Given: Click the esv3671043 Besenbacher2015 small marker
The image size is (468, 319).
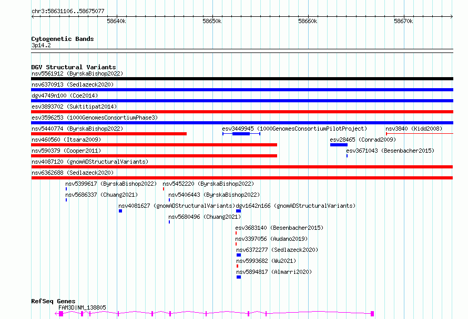Looking at the screenshot, I should (x=347, y=156).
